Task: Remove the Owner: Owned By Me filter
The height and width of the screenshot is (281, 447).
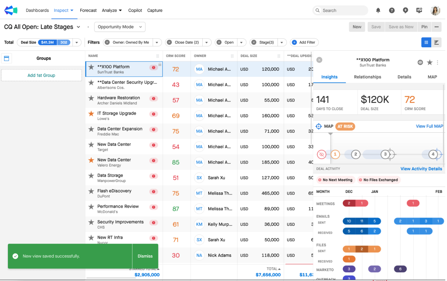Action: (x=107, y=42)
